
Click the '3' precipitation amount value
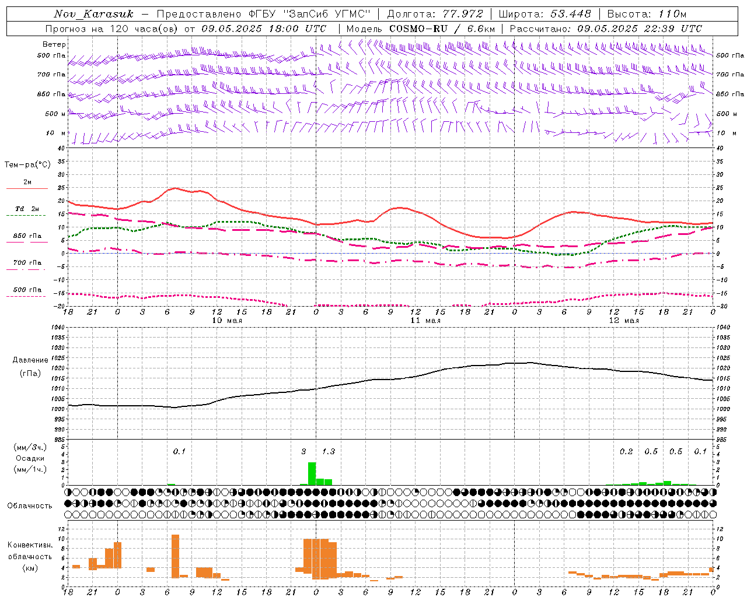tap(303, 451)
